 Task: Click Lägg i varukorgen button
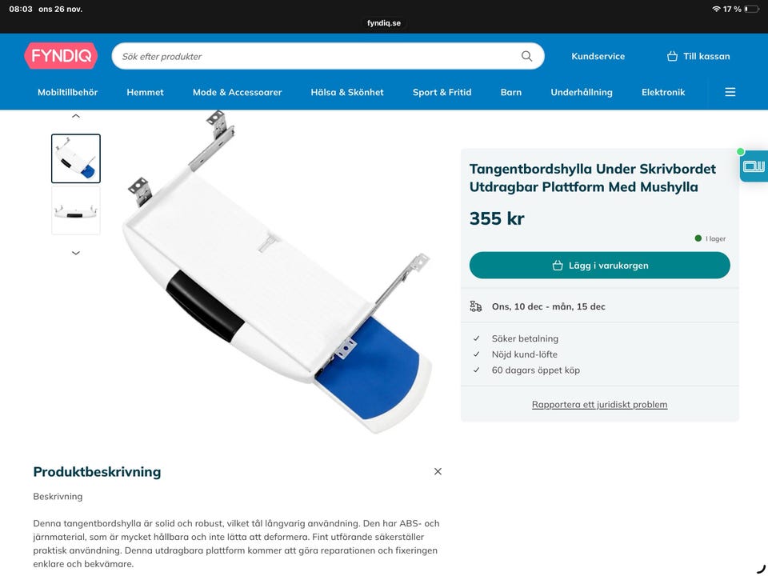click(599, 266)
